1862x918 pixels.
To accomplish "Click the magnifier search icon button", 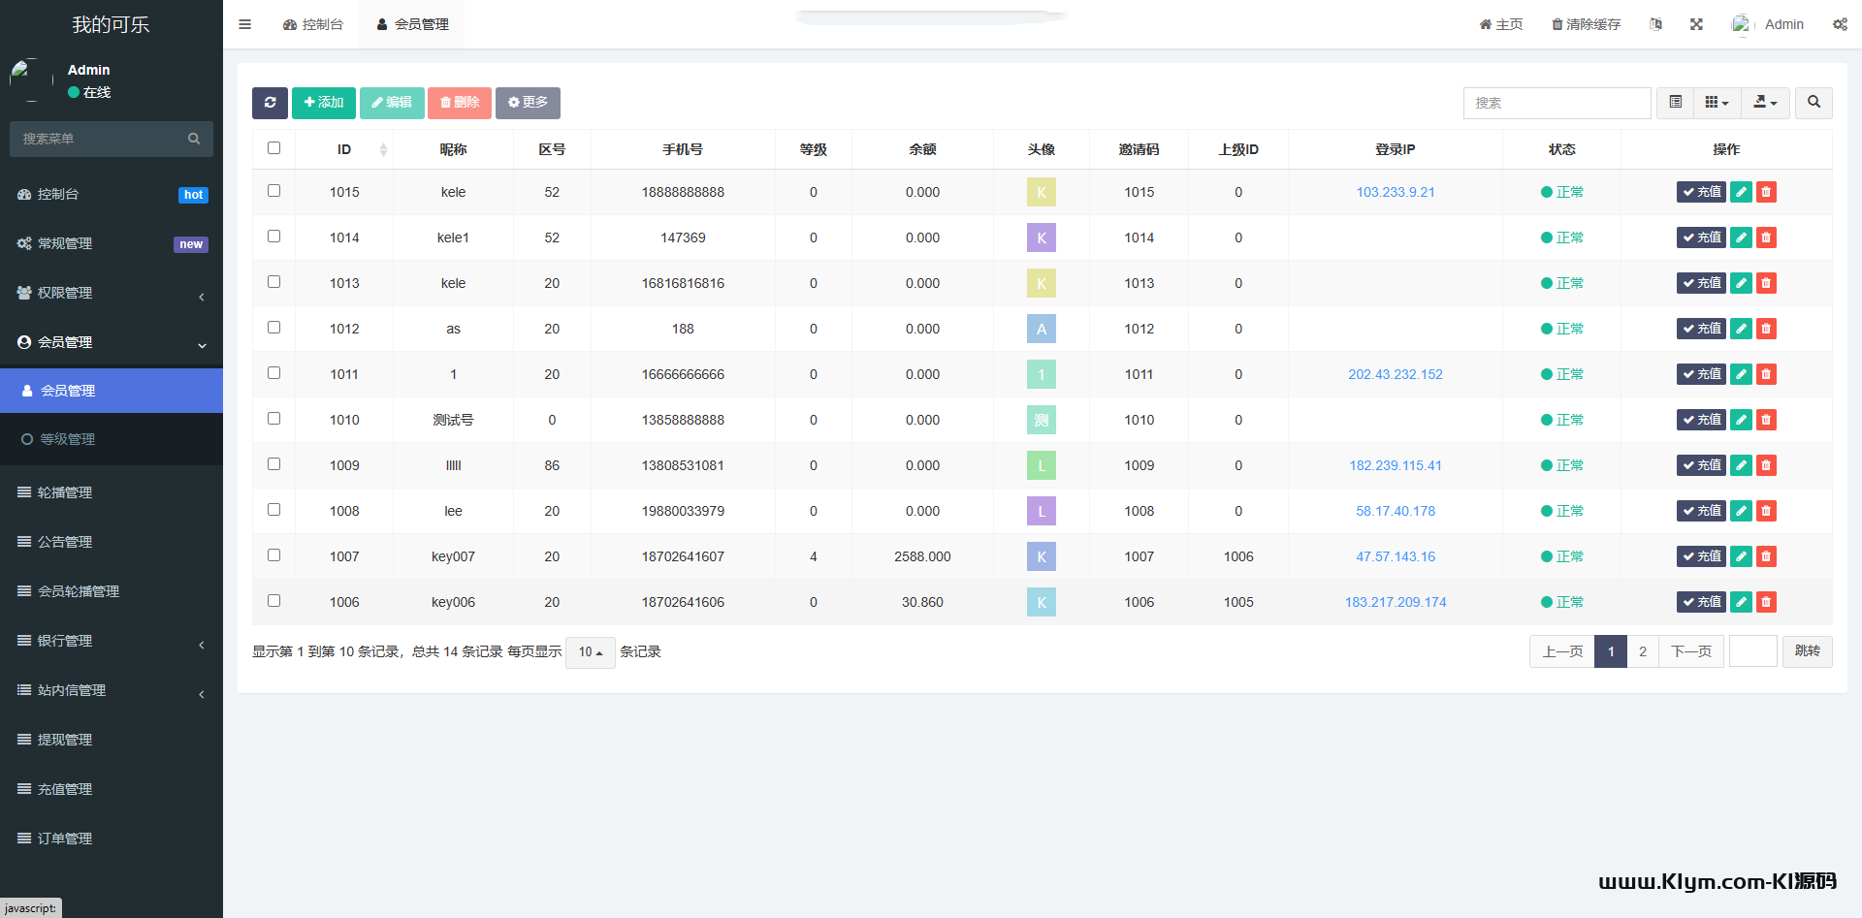I will pos(1813,103).
